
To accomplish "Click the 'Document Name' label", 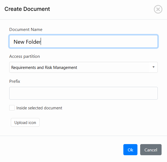I will (26, 30).
